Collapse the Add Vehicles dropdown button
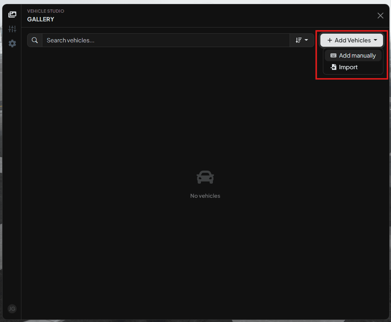Image resolution: width=391 pixels, height=322 pixels. 352,40
